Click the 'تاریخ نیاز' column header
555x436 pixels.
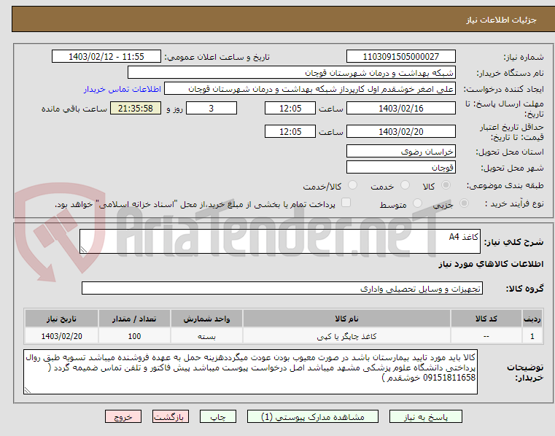click(x=61, y=319)
